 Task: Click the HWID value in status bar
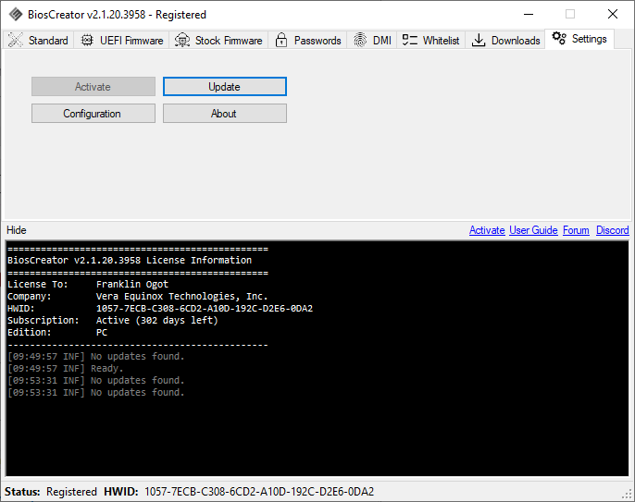pos(259,492)
